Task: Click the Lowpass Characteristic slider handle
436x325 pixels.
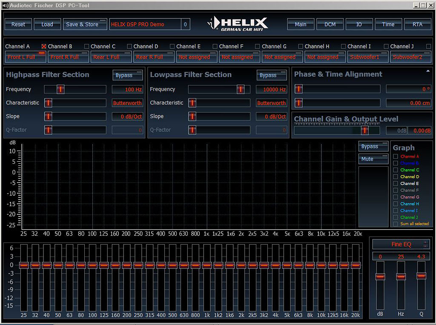Action: pos(192,103)
